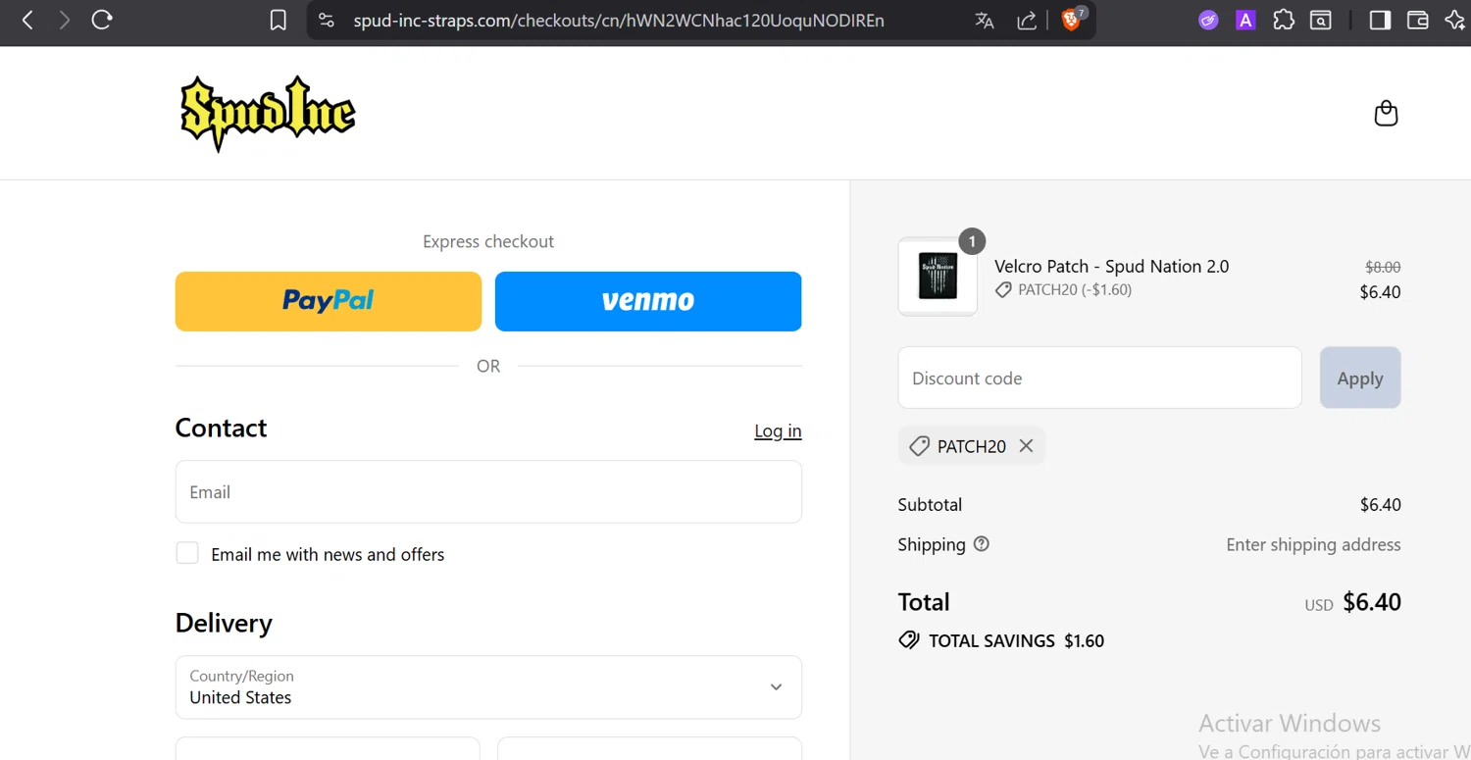
Task: Select 'Velcro Patch - Spud Nation 2.0' text
Action: (x=1111, y=266)
